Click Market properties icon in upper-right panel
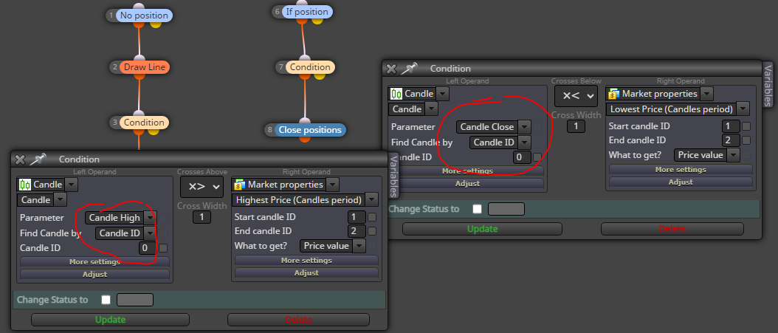This screenshot has width=778, height=333. click(x=614, y=94)
